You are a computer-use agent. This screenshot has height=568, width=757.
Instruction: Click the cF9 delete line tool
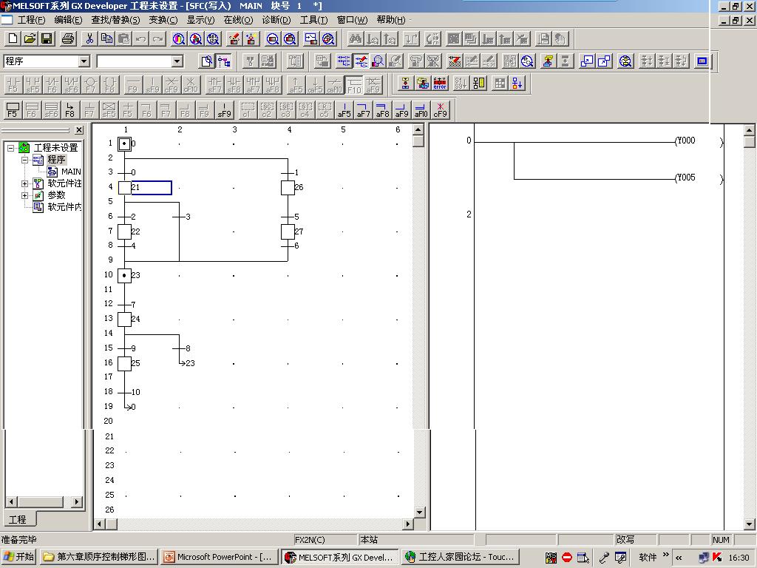441,110
